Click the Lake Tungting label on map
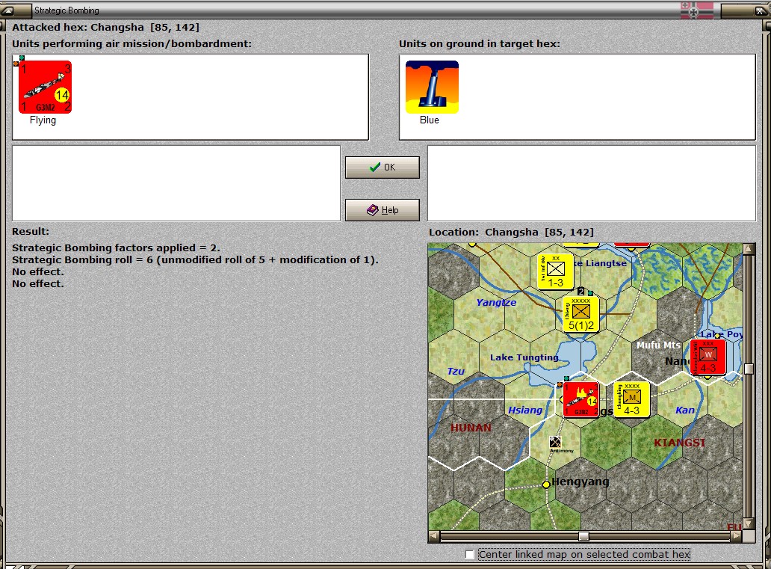Viewport: 771px width, 569px height. (x=524, y=357)
